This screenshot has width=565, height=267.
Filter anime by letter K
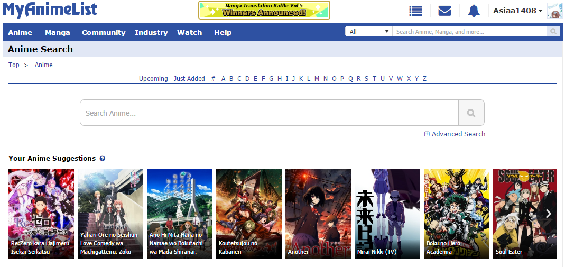pyautogui.click(x=301, y=79)
